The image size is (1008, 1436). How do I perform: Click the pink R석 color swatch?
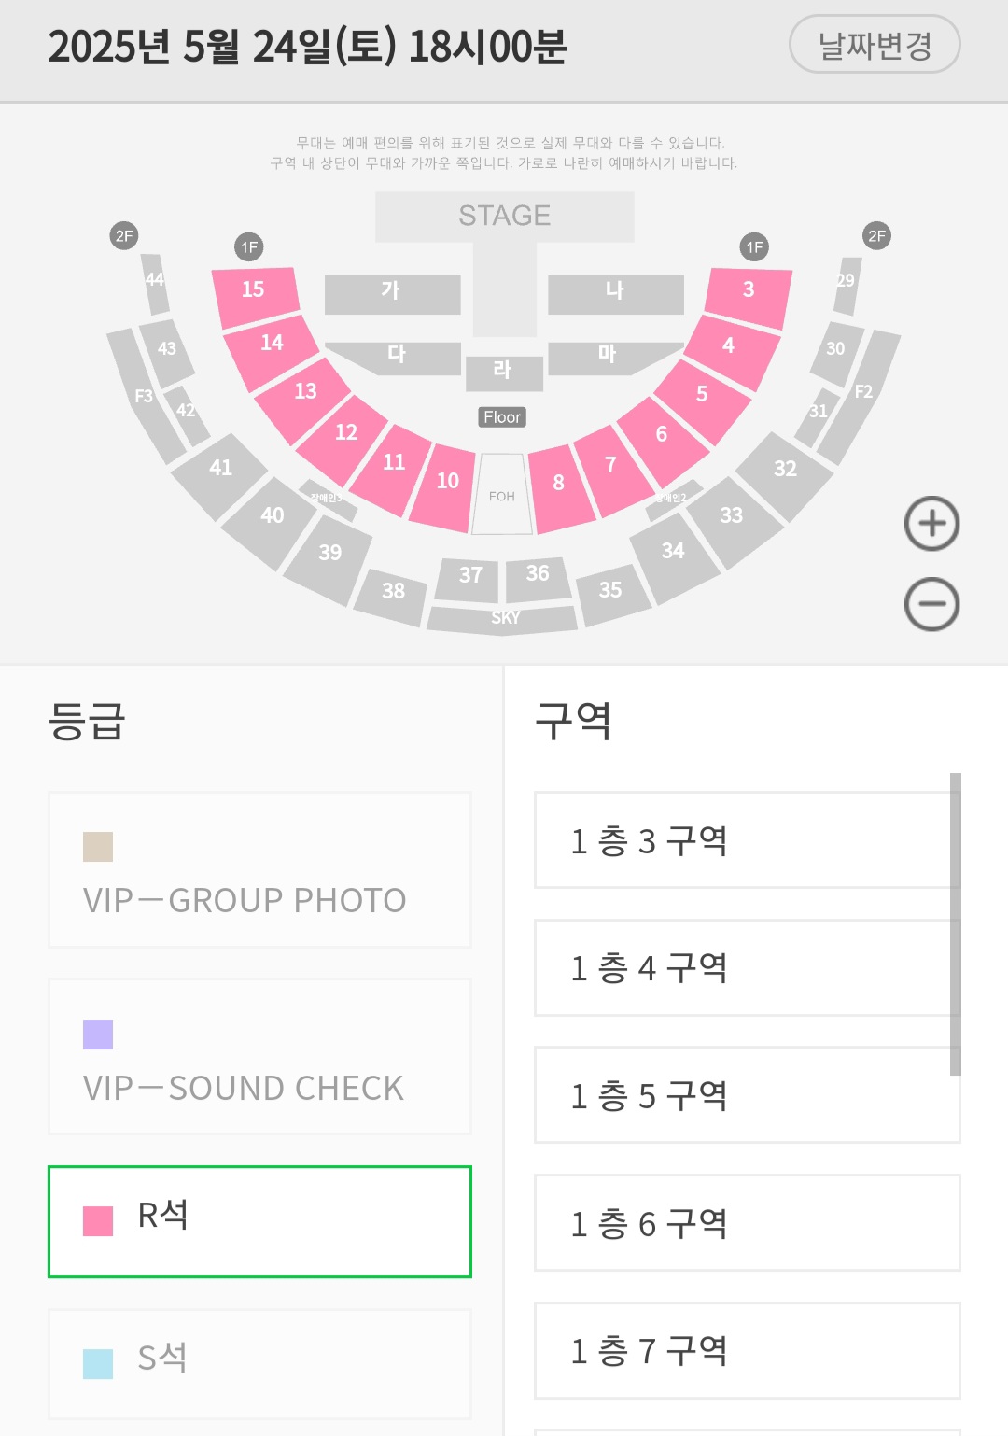(98, 1220)
